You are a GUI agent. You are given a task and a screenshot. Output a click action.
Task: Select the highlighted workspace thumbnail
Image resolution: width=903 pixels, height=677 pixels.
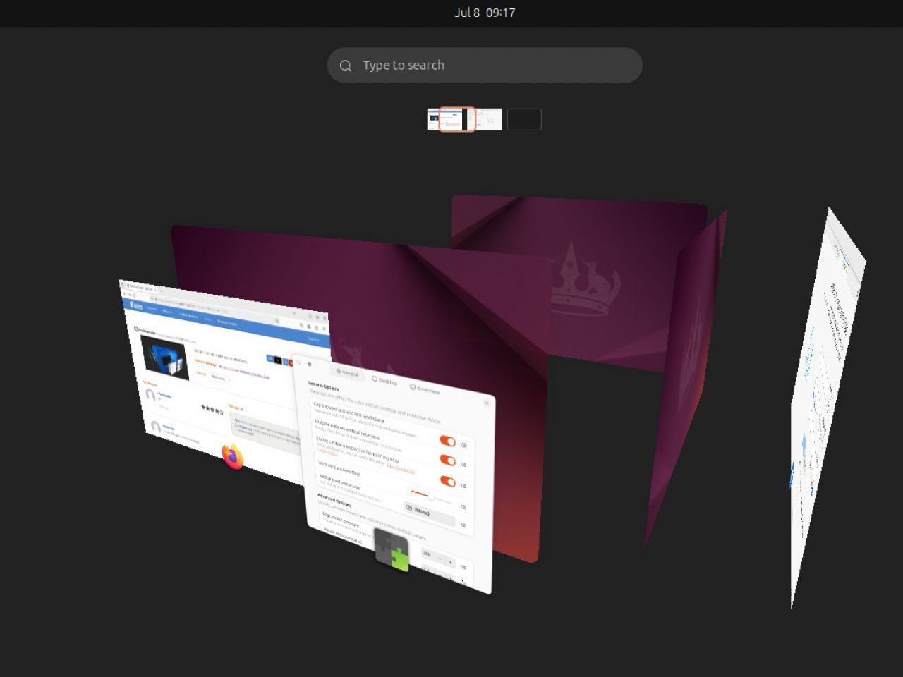(x=457, y=119)
